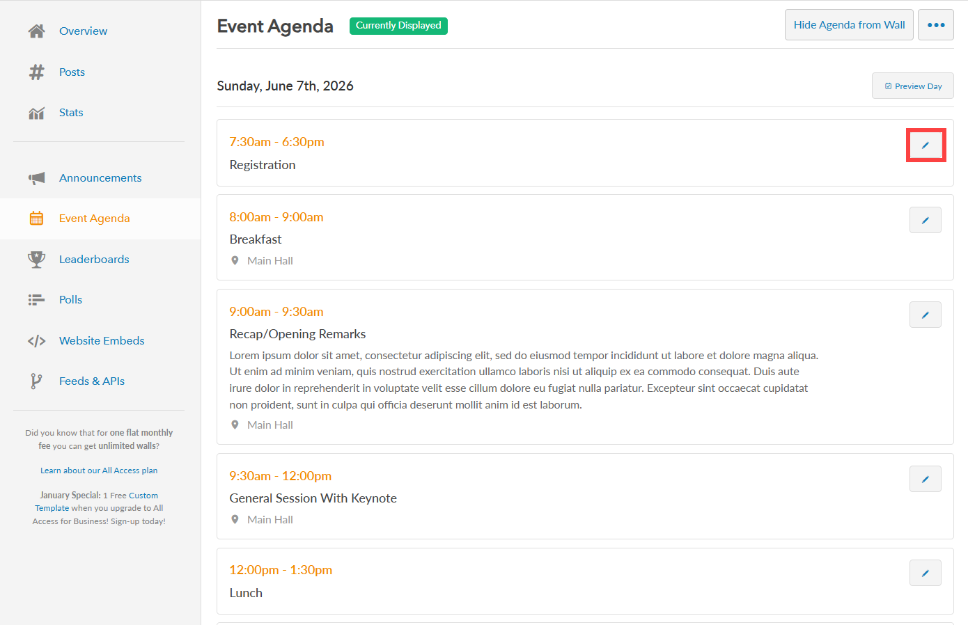Open Preview Day for Sunday

tap(912, 86)
